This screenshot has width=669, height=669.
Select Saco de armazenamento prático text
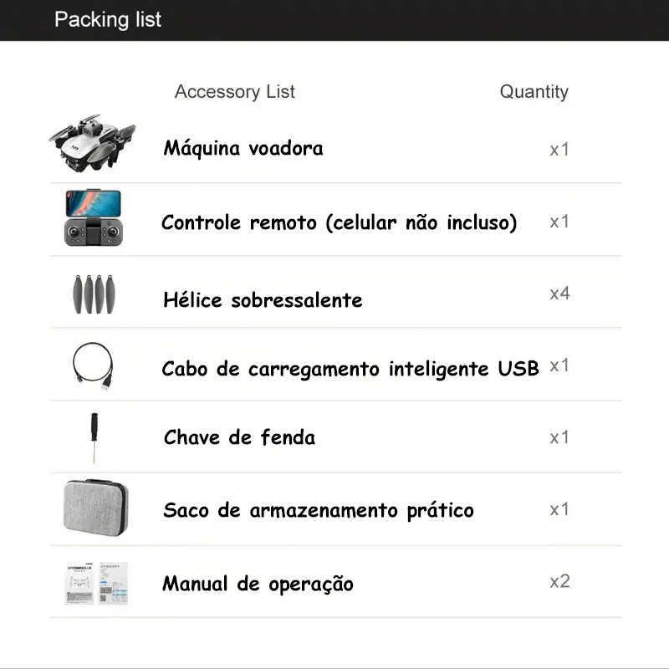click(319, 510)
